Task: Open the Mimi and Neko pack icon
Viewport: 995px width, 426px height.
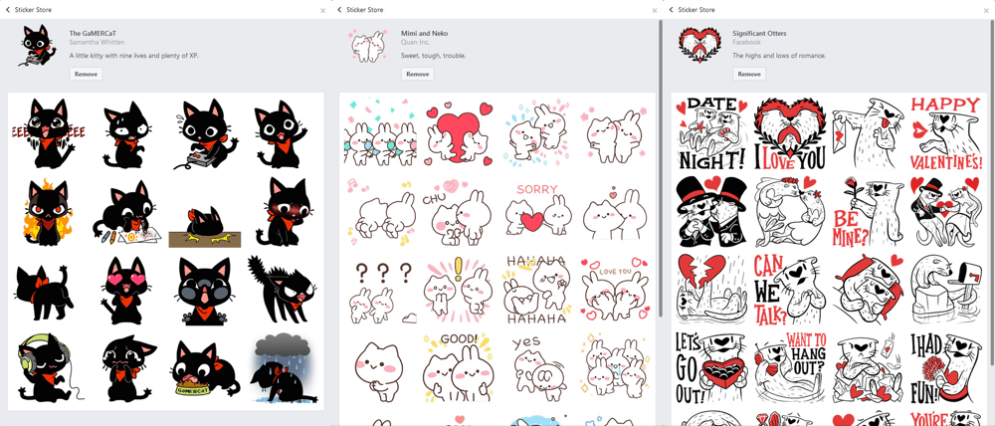Action: coord(368,46)
